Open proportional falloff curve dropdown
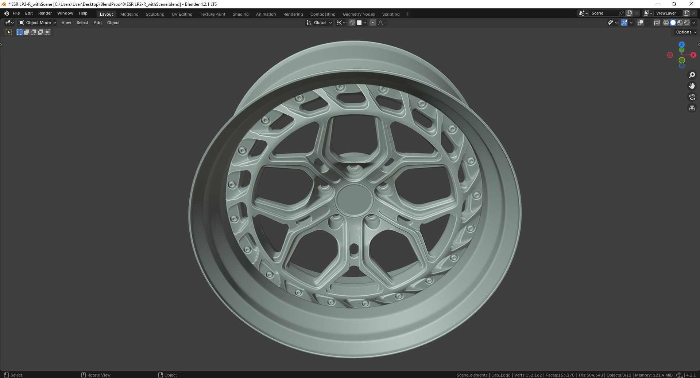 pos(382,23)
